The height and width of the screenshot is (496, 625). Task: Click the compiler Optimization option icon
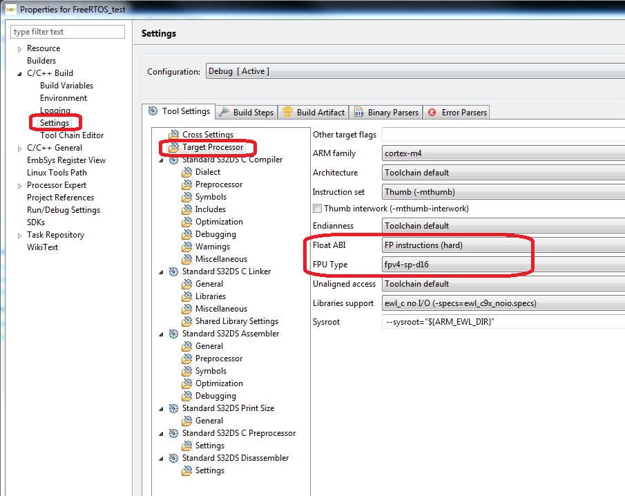coord(186,222)
